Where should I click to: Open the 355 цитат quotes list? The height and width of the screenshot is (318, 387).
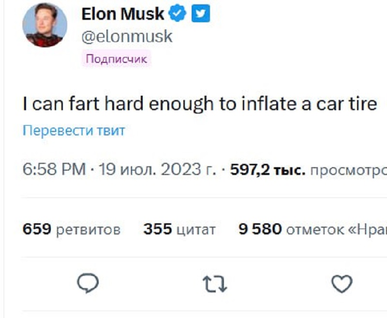click(x=179, y=229)
